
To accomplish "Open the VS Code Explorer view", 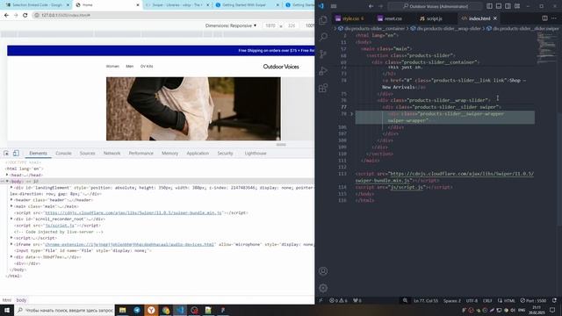I will (323, 20).
